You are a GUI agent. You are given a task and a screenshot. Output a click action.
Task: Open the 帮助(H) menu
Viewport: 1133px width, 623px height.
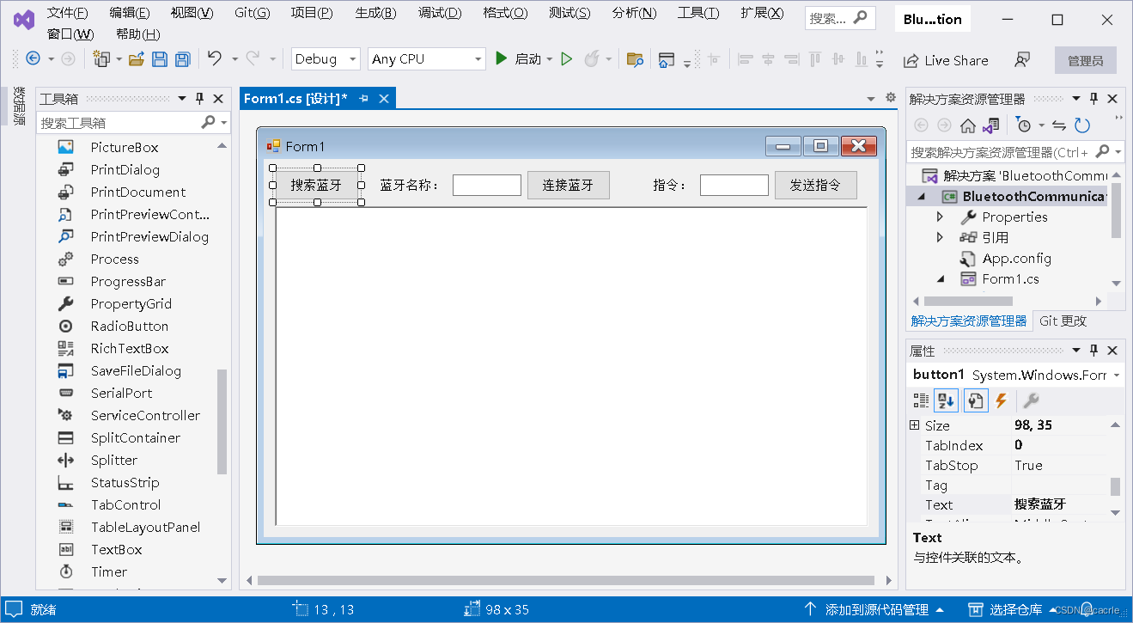coord(138,34)
